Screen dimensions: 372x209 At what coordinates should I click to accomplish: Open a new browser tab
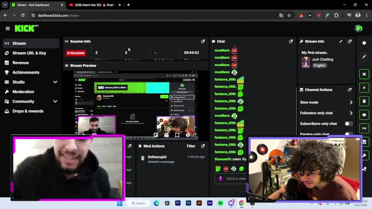[x=128, y=5]
